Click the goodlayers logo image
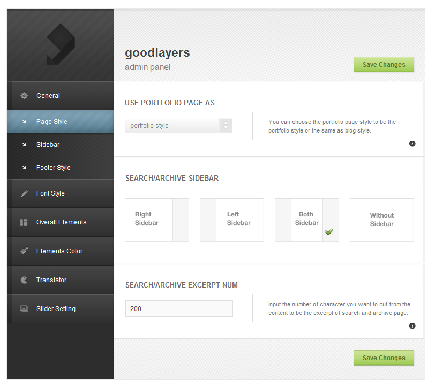435x388 pixels. click(60, 44)
